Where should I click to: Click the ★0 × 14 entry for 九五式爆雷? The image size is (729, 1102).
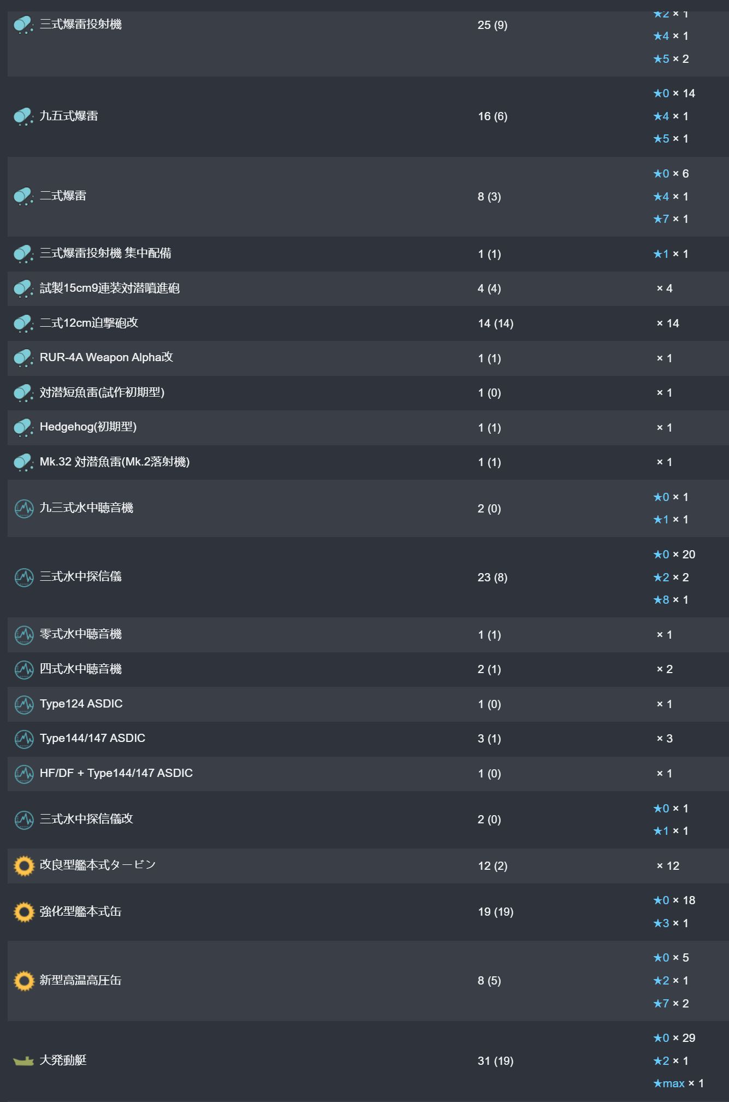[x=674, y=93]
